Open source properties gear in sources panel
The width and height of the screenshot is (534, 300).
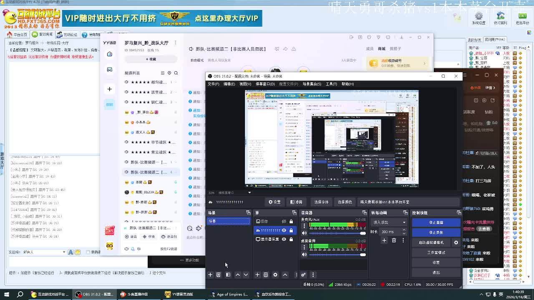point(275,275)
